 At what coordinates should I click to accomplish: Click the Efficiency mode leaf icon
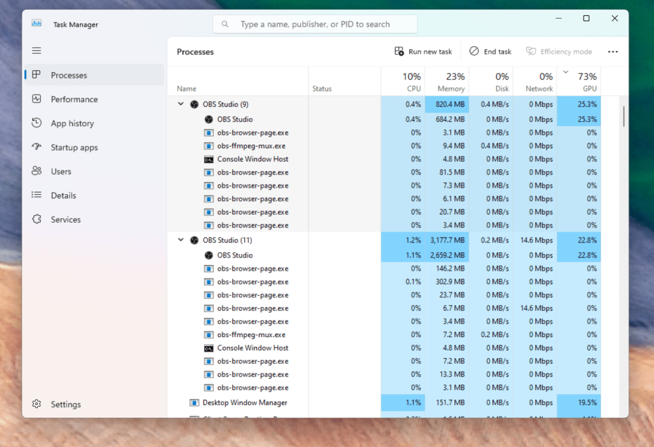point(531,51)
